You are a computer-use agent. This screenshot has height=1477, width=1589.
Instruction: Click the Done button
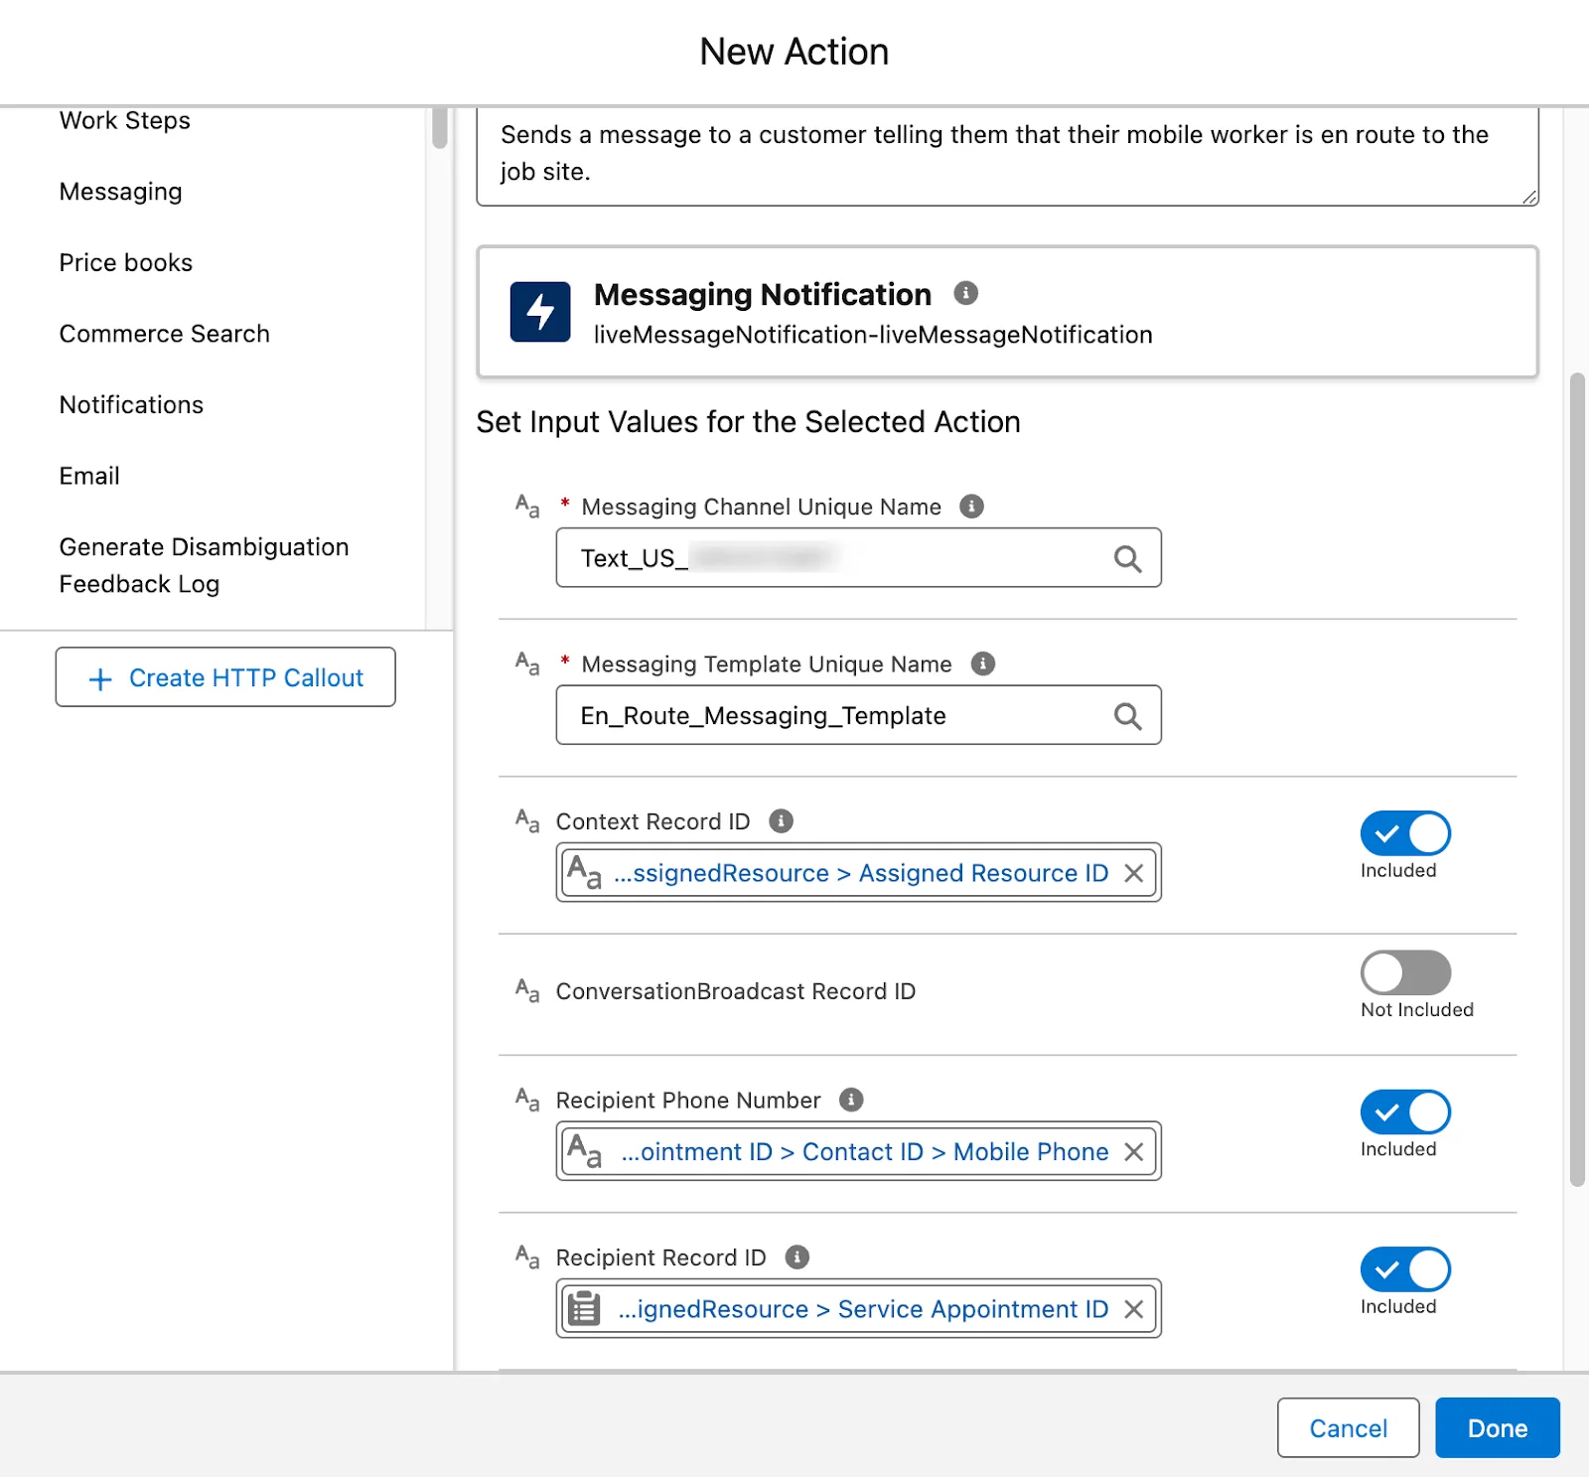[1498, 1428]
